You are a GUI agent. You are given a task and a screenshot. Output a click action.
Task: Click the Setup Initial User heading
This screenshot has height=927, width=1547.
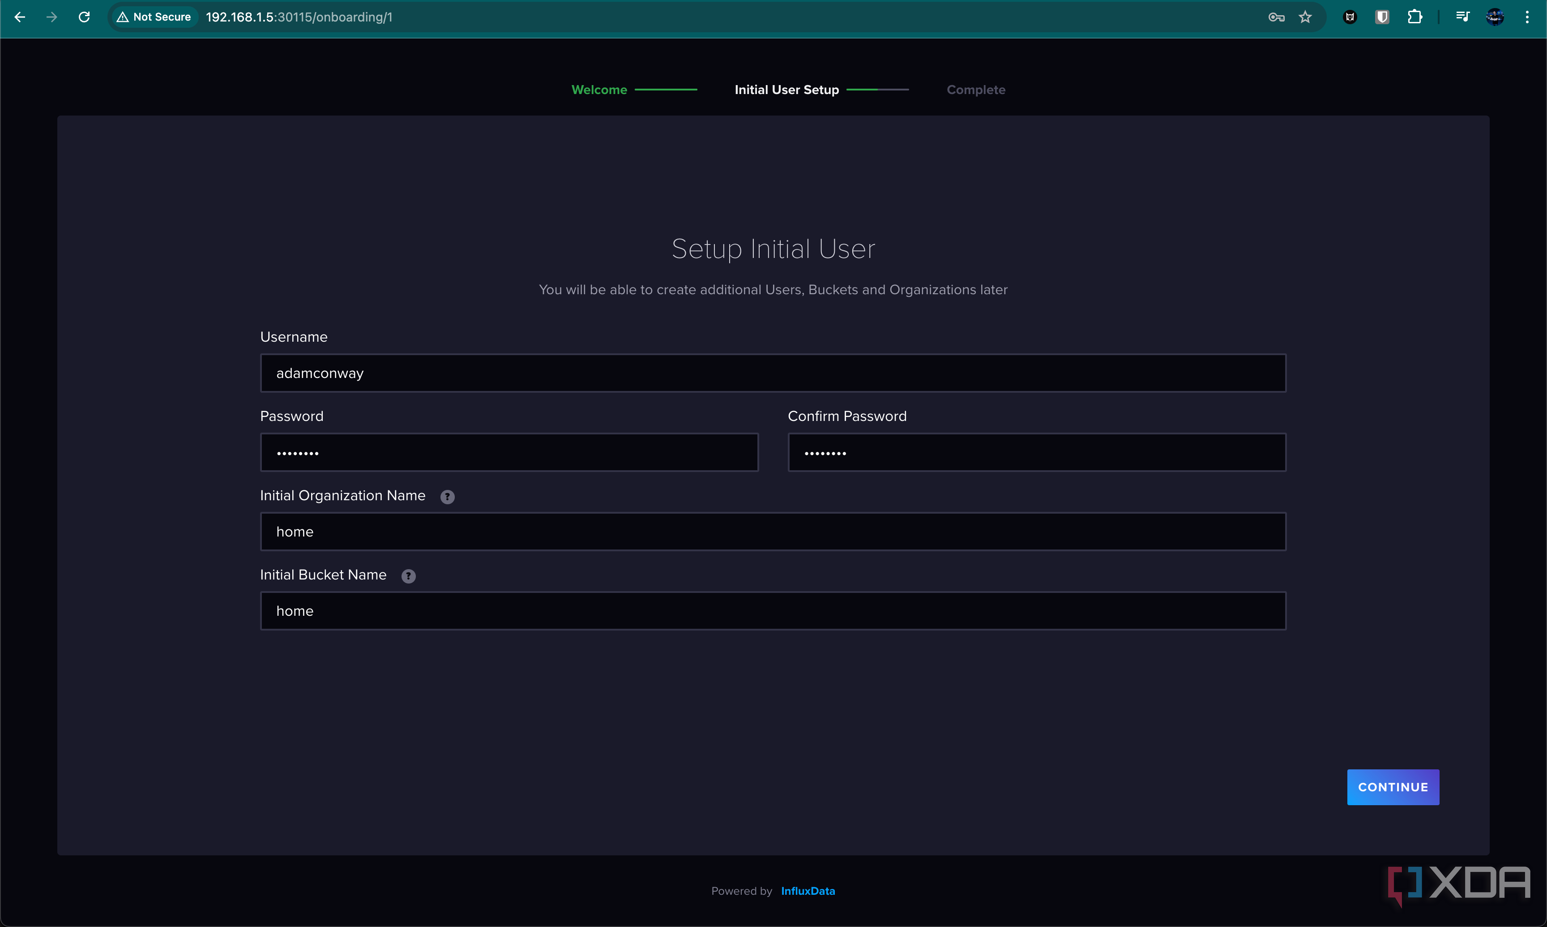[x=773, y=249]
